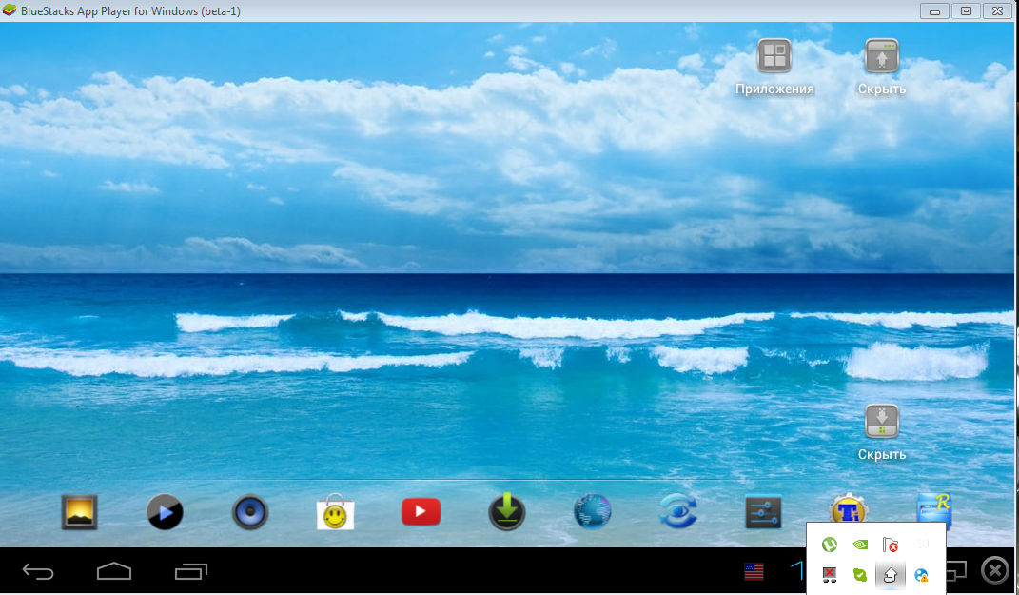This screenshot has width=1019, height=595.
Task: Click the uTorrent tray icon
Action: [830, 545]
